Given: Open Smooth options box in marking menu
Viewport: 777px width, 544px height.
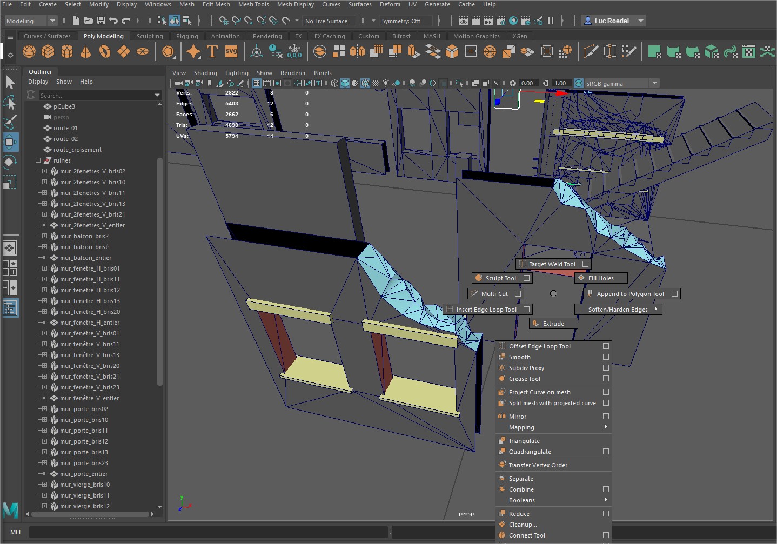Looking at the screenshot, I should click(606, 357).
